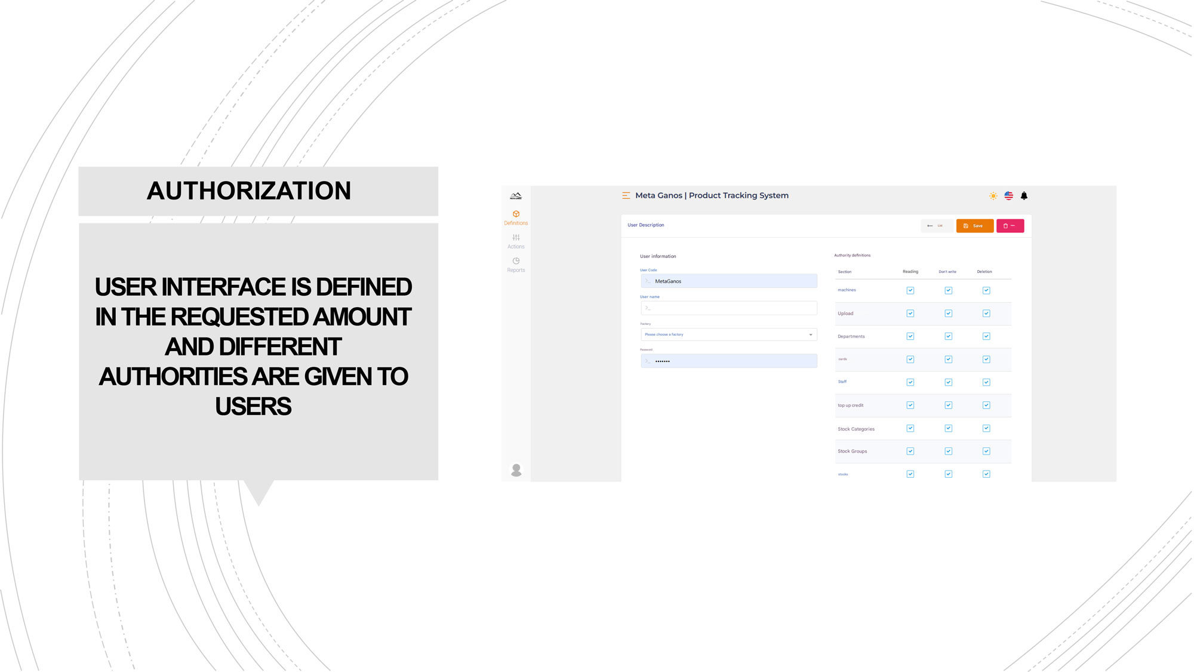
Task: Toggle Don't write checkbox for Stock Categories
Action: click(x=948, y=428)
